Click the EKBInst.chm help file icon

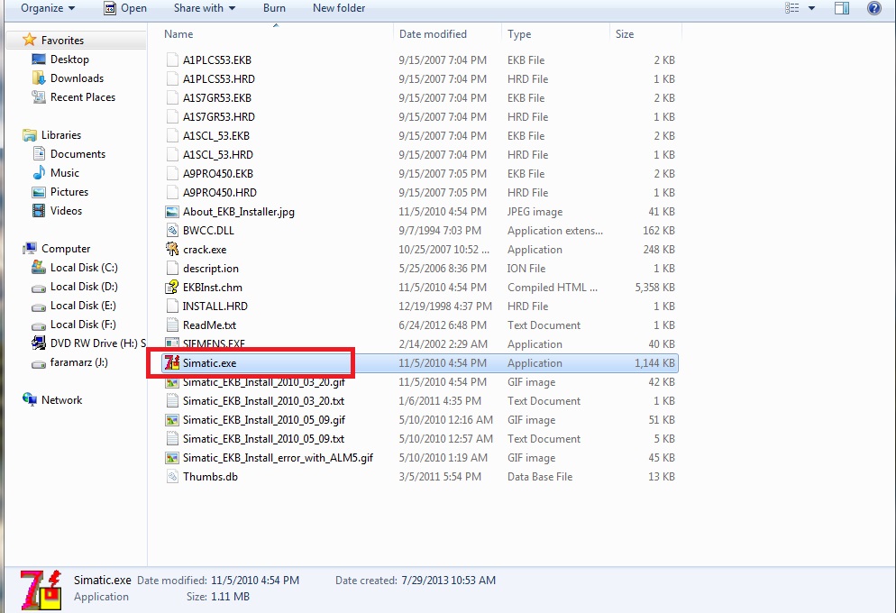click(x=172, y=287)
